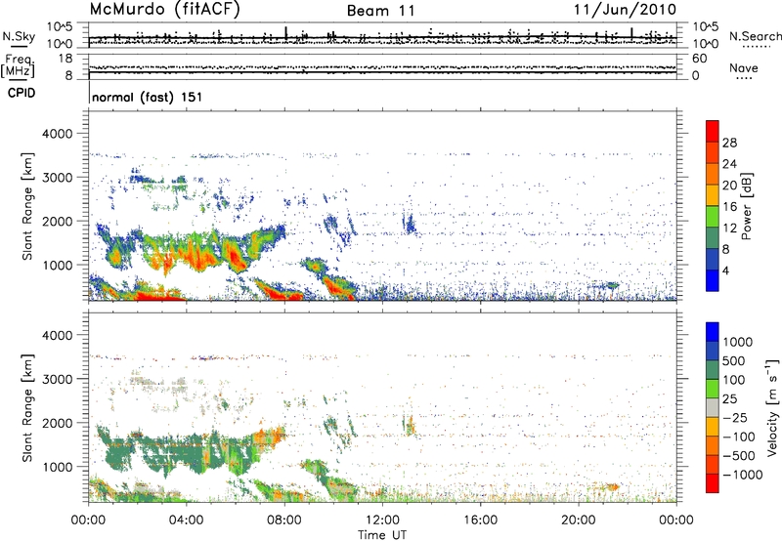The image size is (782, 541).
Task: Click the '28' label on Power colorbar
Action: pyautogui.click(x=729, y=143)
